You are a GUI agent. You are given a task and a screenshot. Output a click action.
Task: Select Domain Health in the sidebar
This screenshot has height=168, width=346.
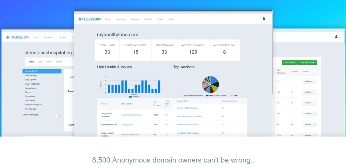pyautogui.click(x=42, y=71)
